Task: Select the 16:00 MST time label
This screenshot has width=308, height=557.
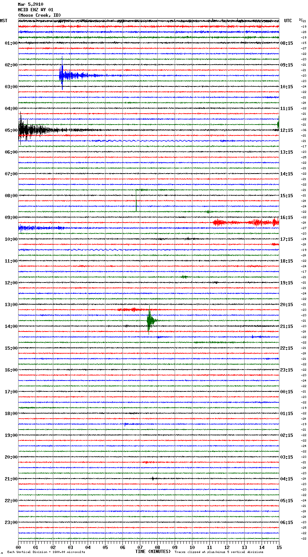Action: (x=11, y=370)
